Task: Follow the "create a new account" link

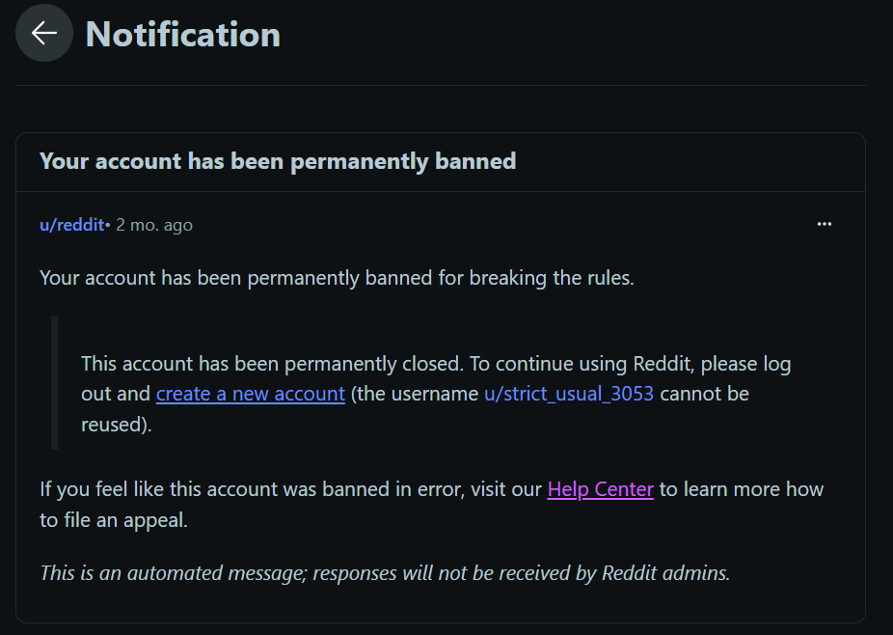Action: click(x=250, y=394)
